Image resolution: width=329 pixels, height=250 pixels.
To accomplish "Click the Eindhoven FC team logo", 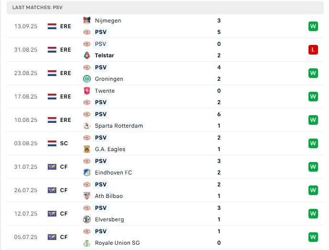I will [x=86, y=173].
